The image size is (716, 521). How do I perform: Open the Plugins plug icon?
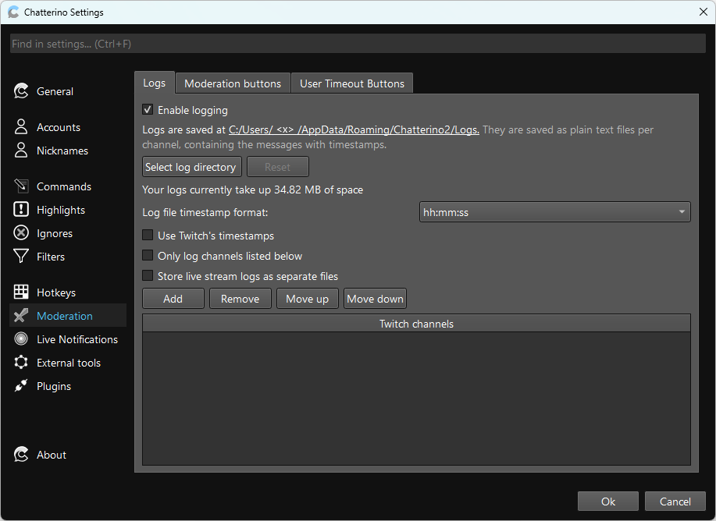(x=21, y=385)
